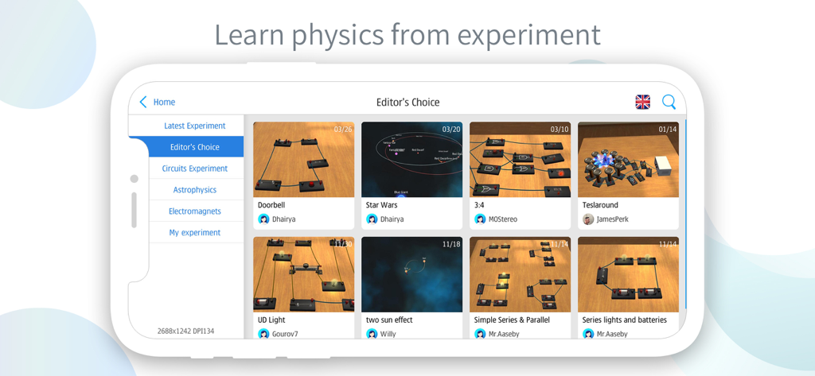Switch to Circuits Experiment category

pos(194,169)
